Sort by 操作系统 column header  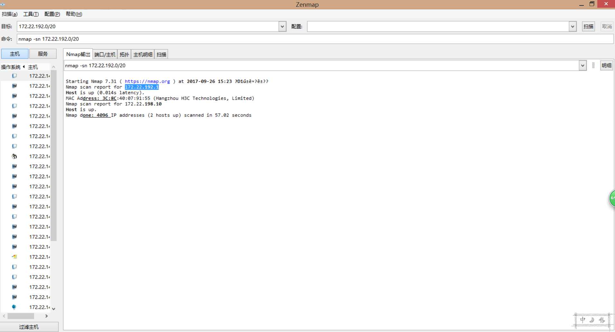point(12,67)
